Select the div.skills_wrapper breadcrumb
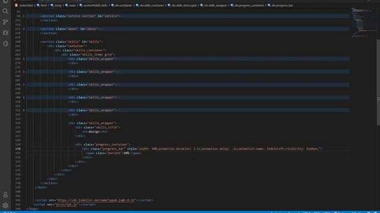380x213 pixels. [214, 5]
